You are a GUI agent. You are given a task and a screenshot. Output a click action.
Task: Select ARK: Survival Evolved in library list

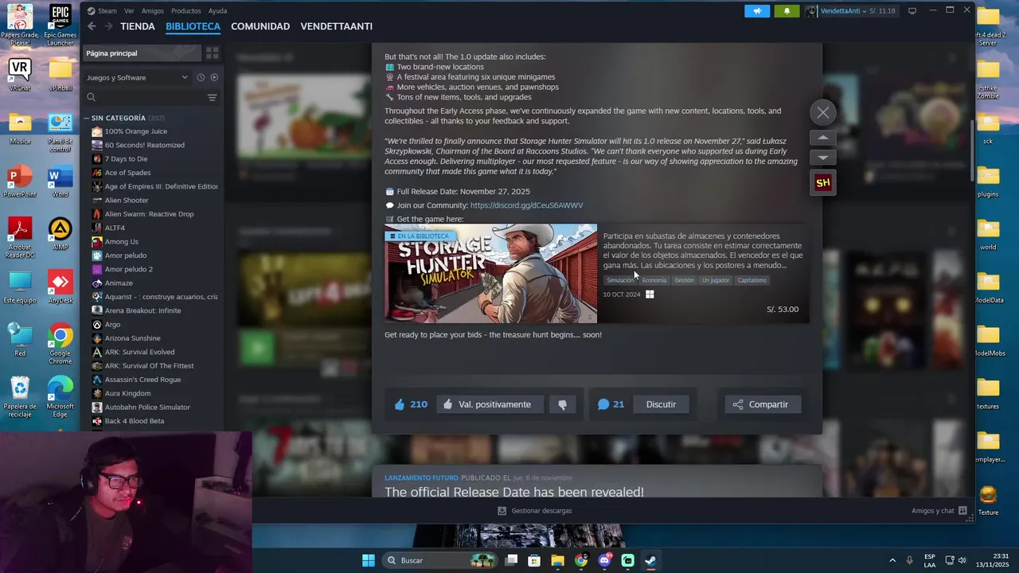(139, 352)
